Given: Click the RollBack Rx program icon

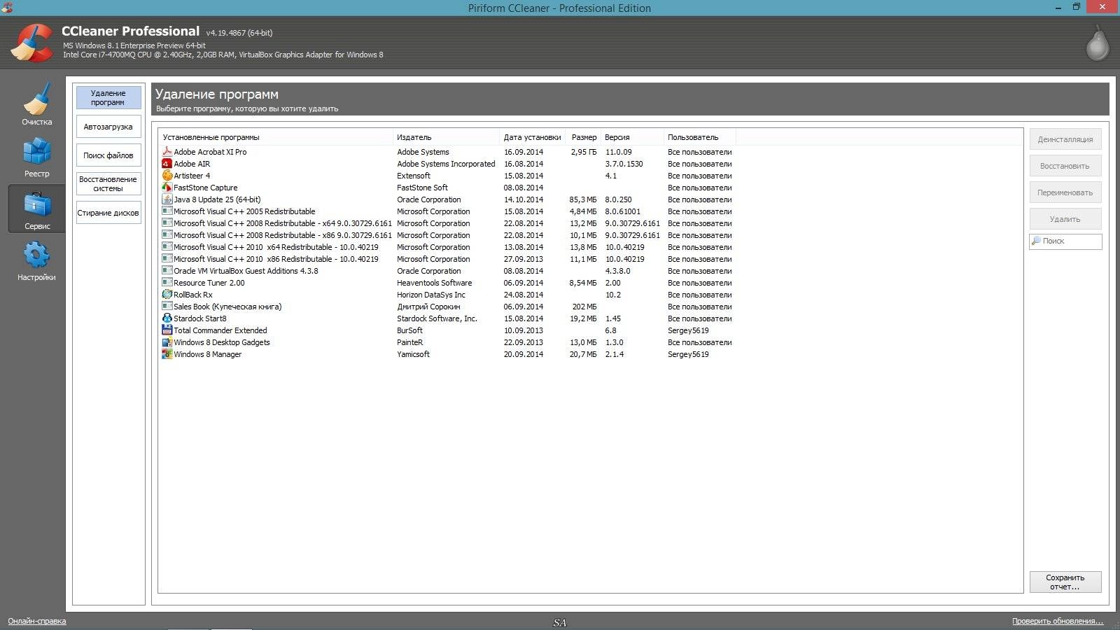Looking at the screenshot, I should [x=167, y=294].
